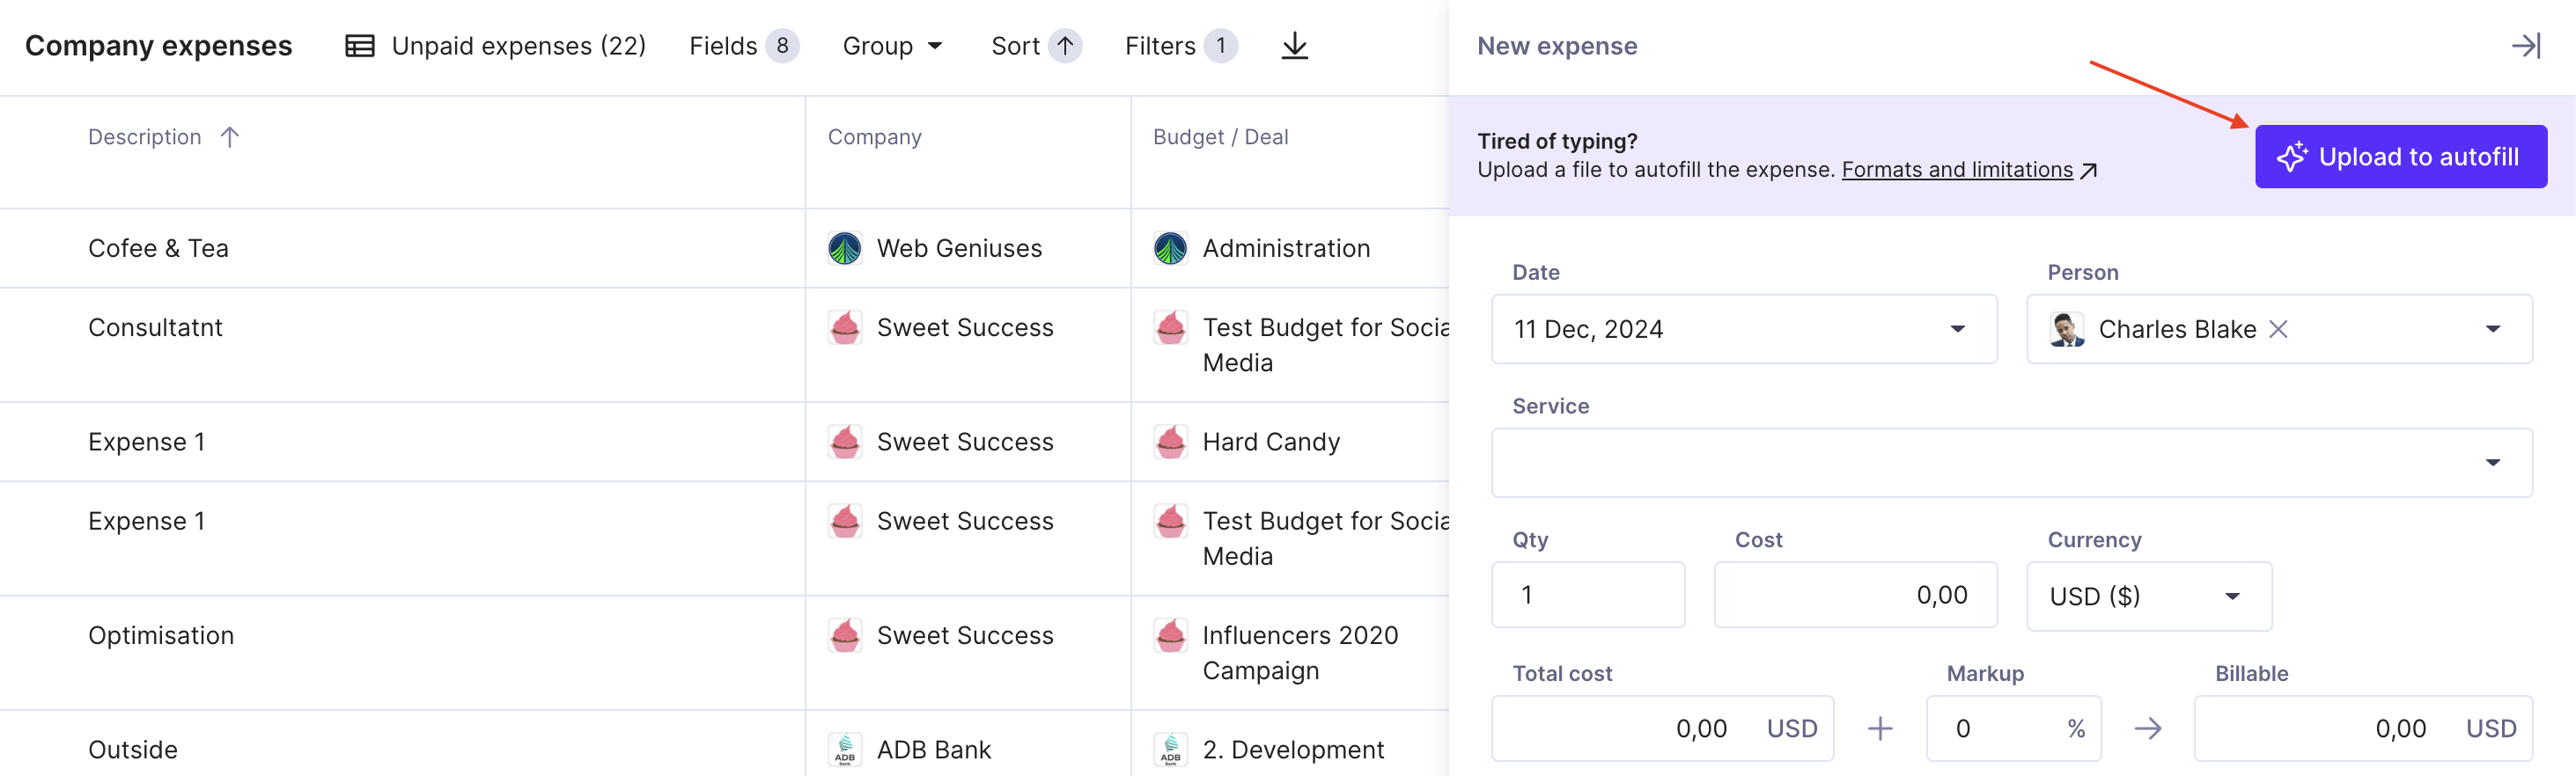Focus the Qty input field
Screen dimensions: 2576x776
pos(1588,595)
